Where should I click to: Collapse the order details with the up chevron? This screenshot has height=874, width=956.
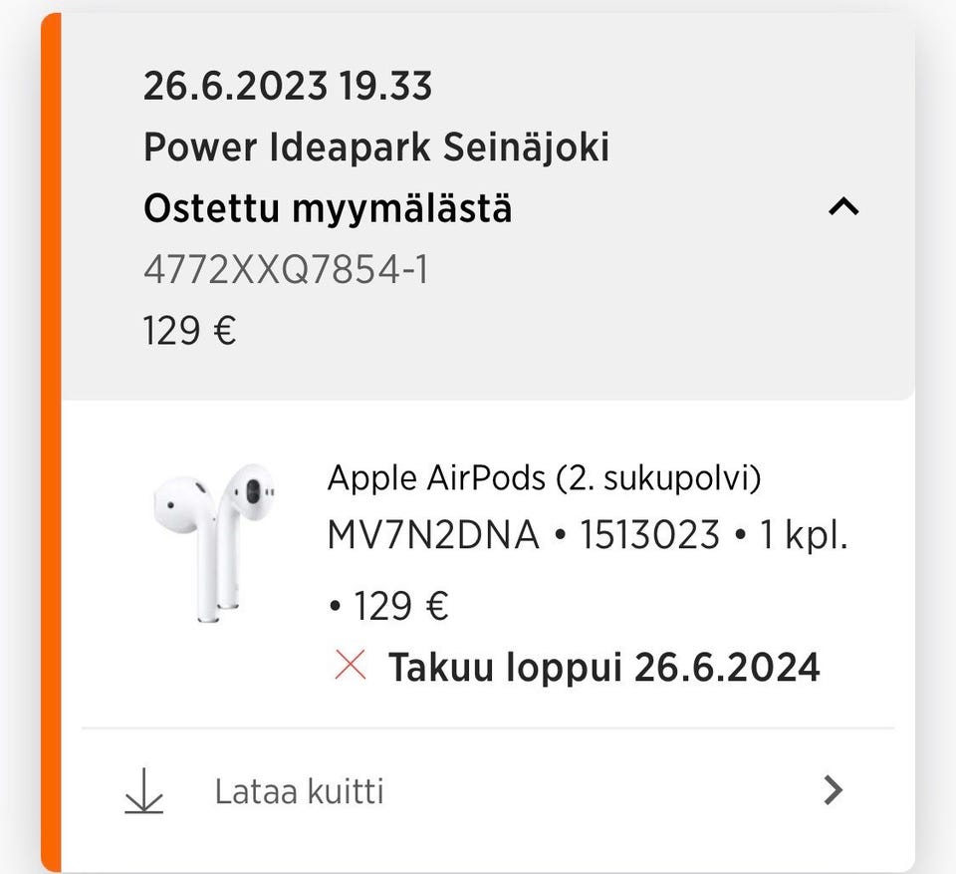coord(842,207)
